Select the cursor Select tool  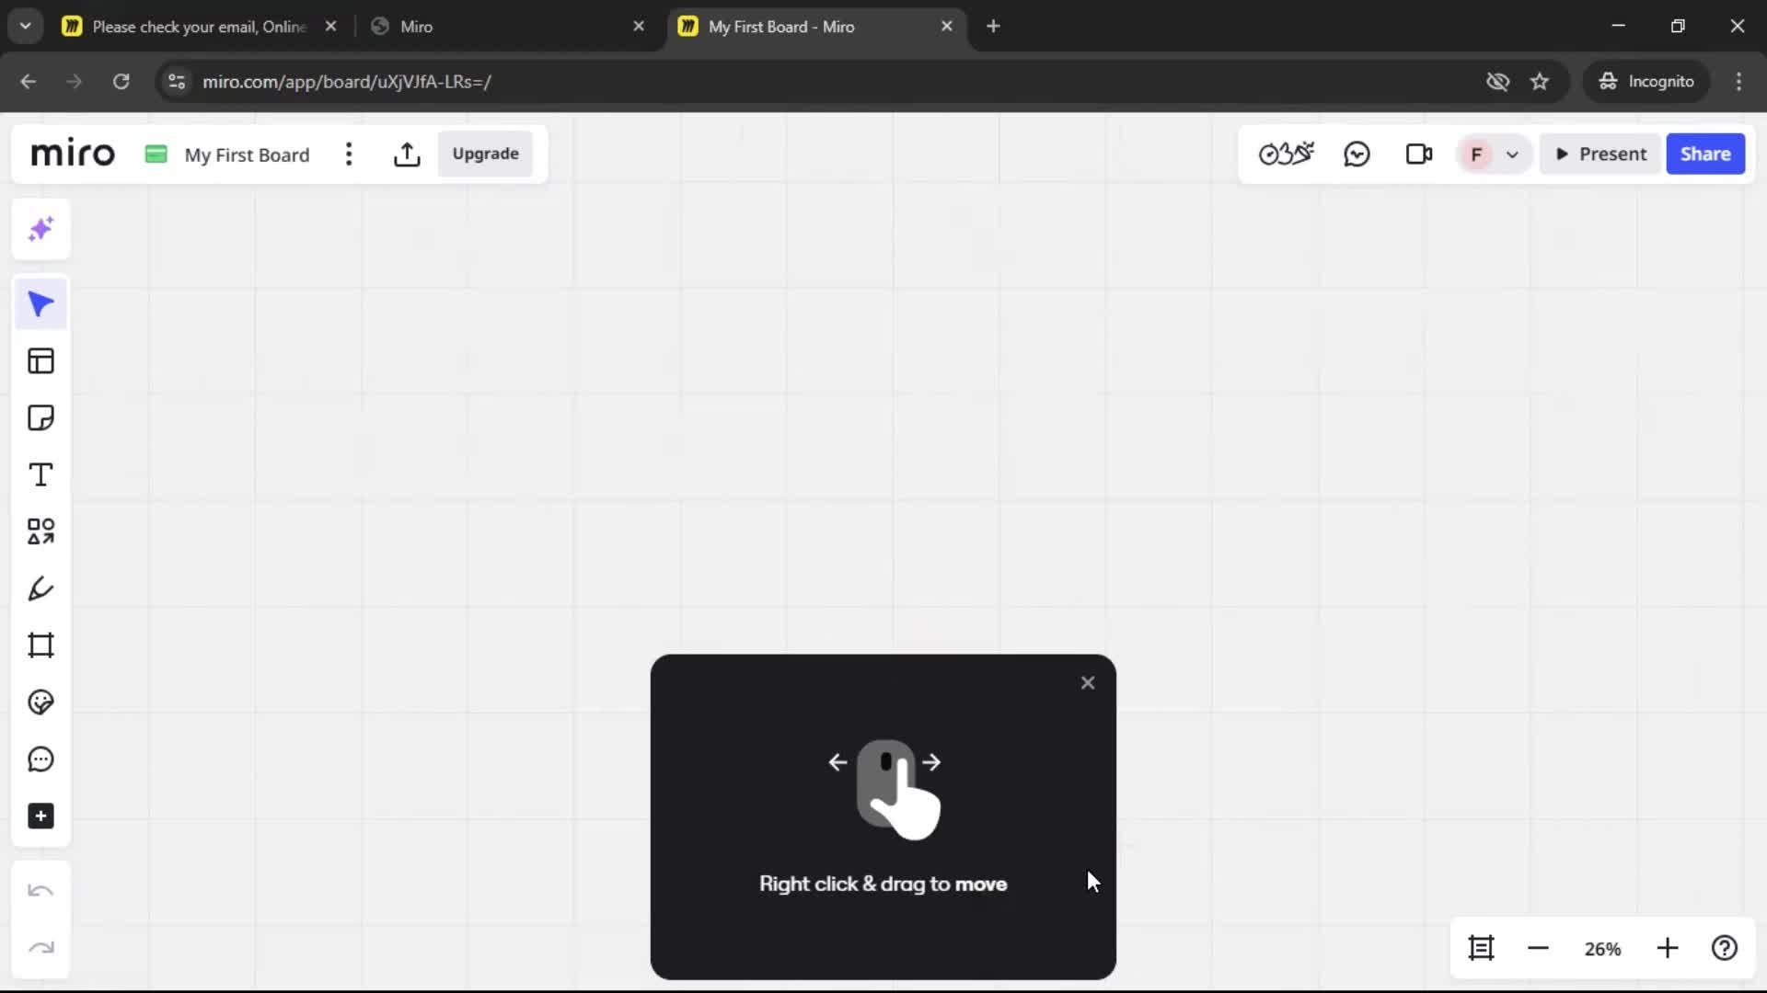[40, 304]
